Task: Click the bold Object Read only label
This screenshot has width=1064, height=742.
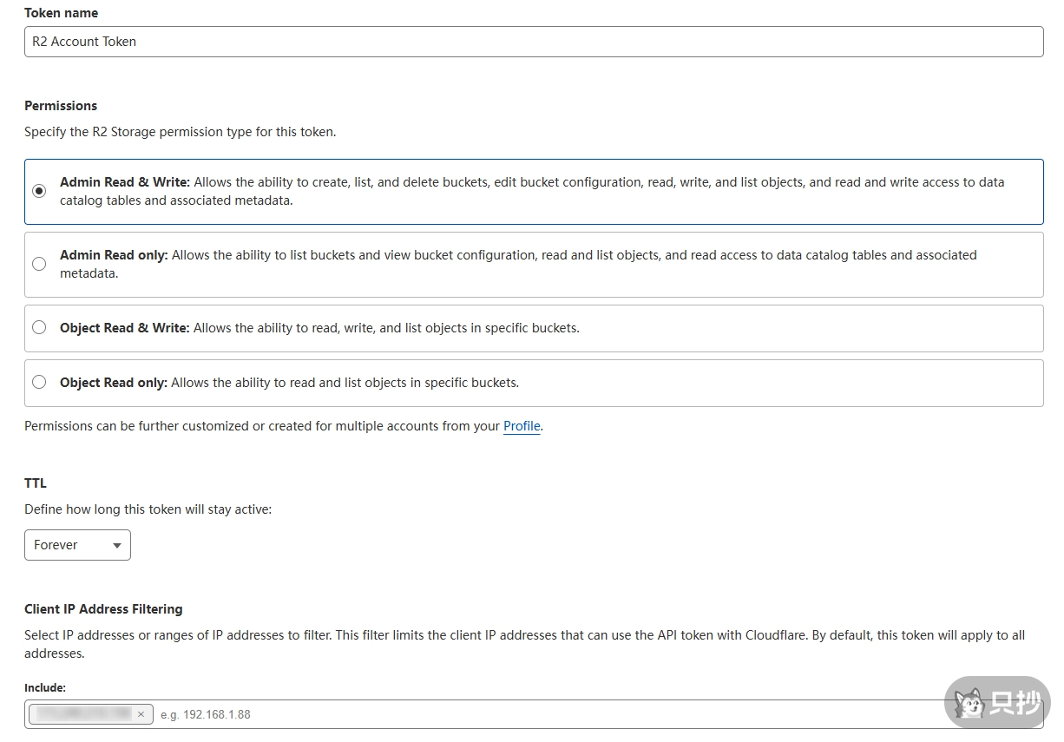Action: point(113,383)
